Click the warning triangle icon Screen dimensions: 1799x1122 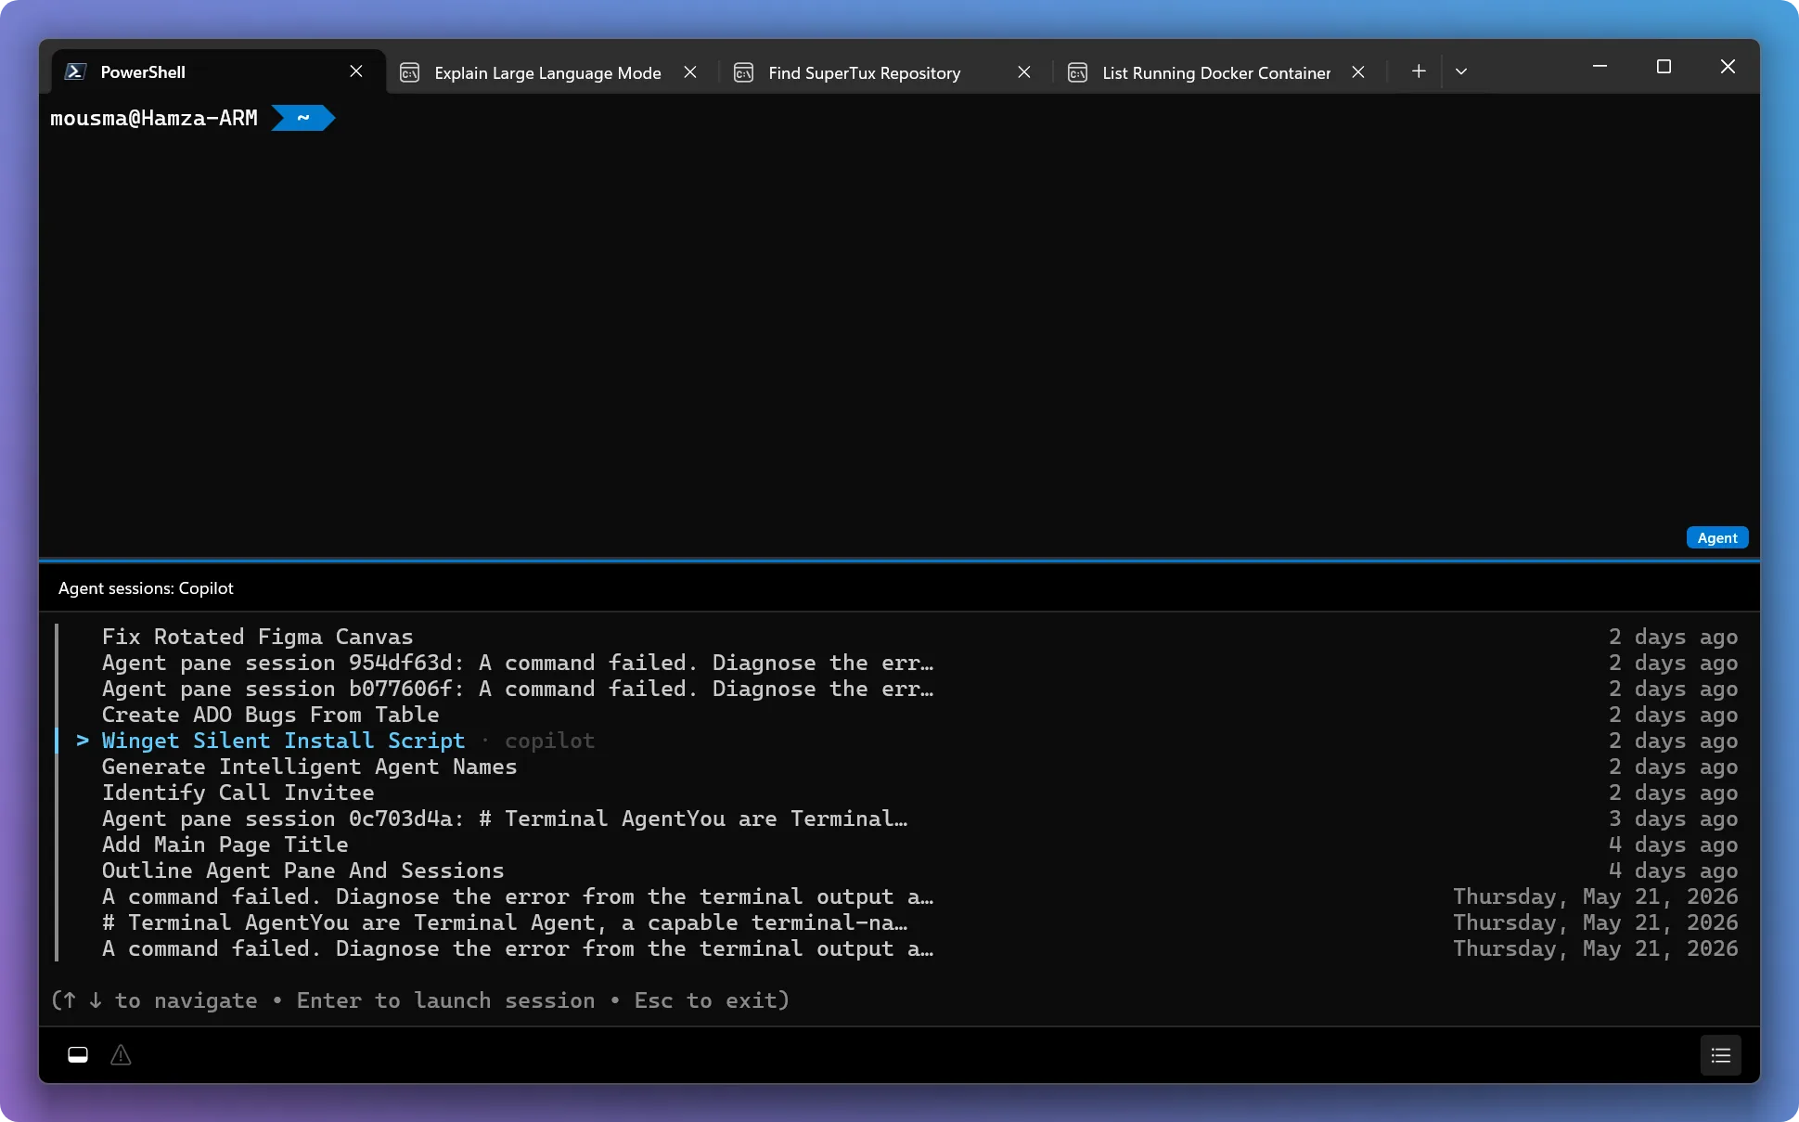click(x=121, y=1055)
